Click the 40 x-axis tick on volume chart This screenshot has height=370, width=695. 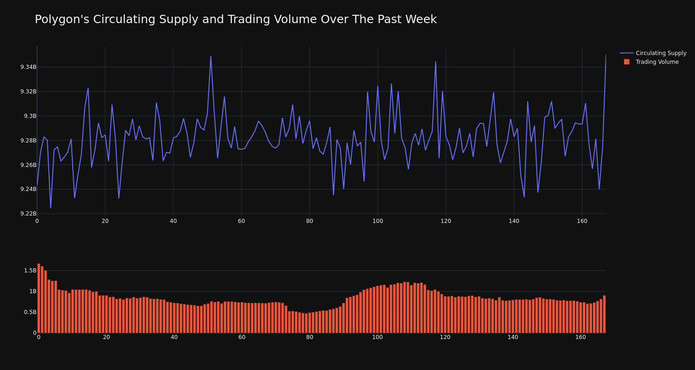(174, 337)
